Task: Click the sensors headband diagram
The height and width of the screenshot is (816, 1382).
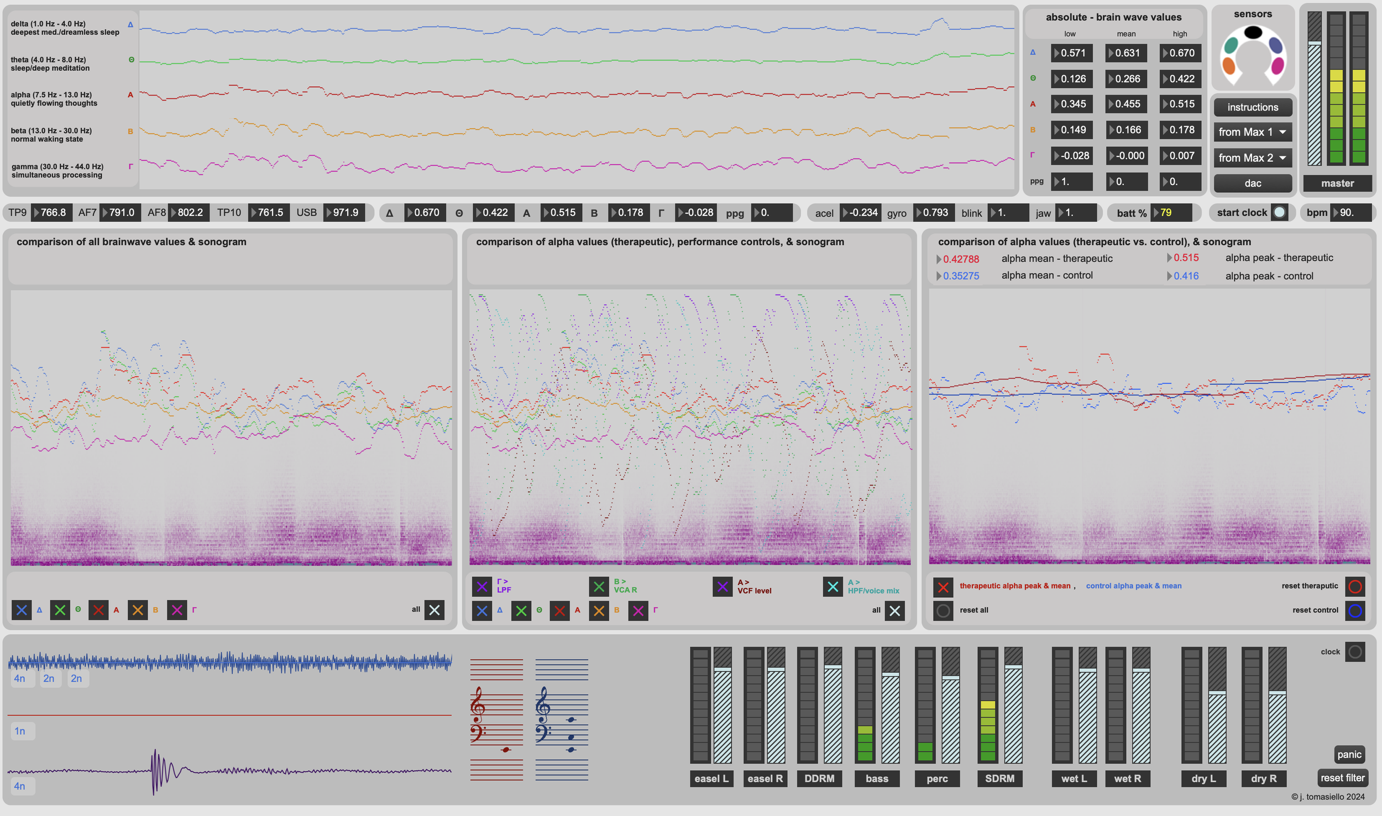Action: (x=1253, y=55)
